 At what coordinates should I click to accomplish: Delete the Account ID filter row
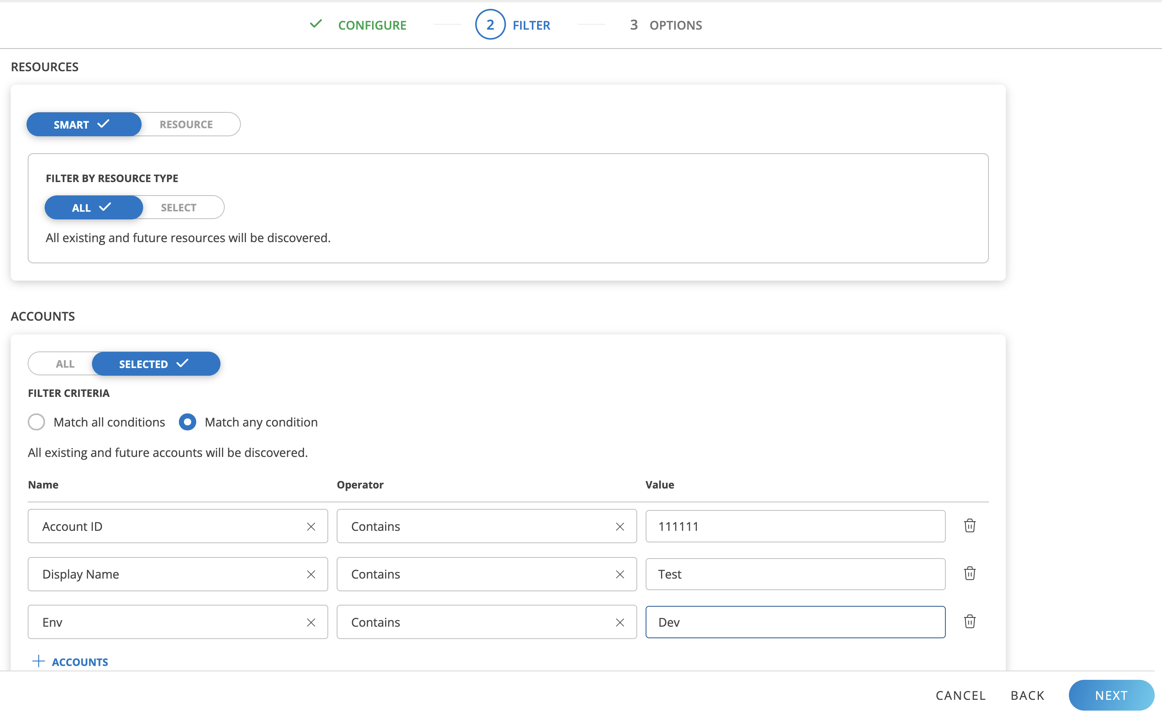[969, 525]
